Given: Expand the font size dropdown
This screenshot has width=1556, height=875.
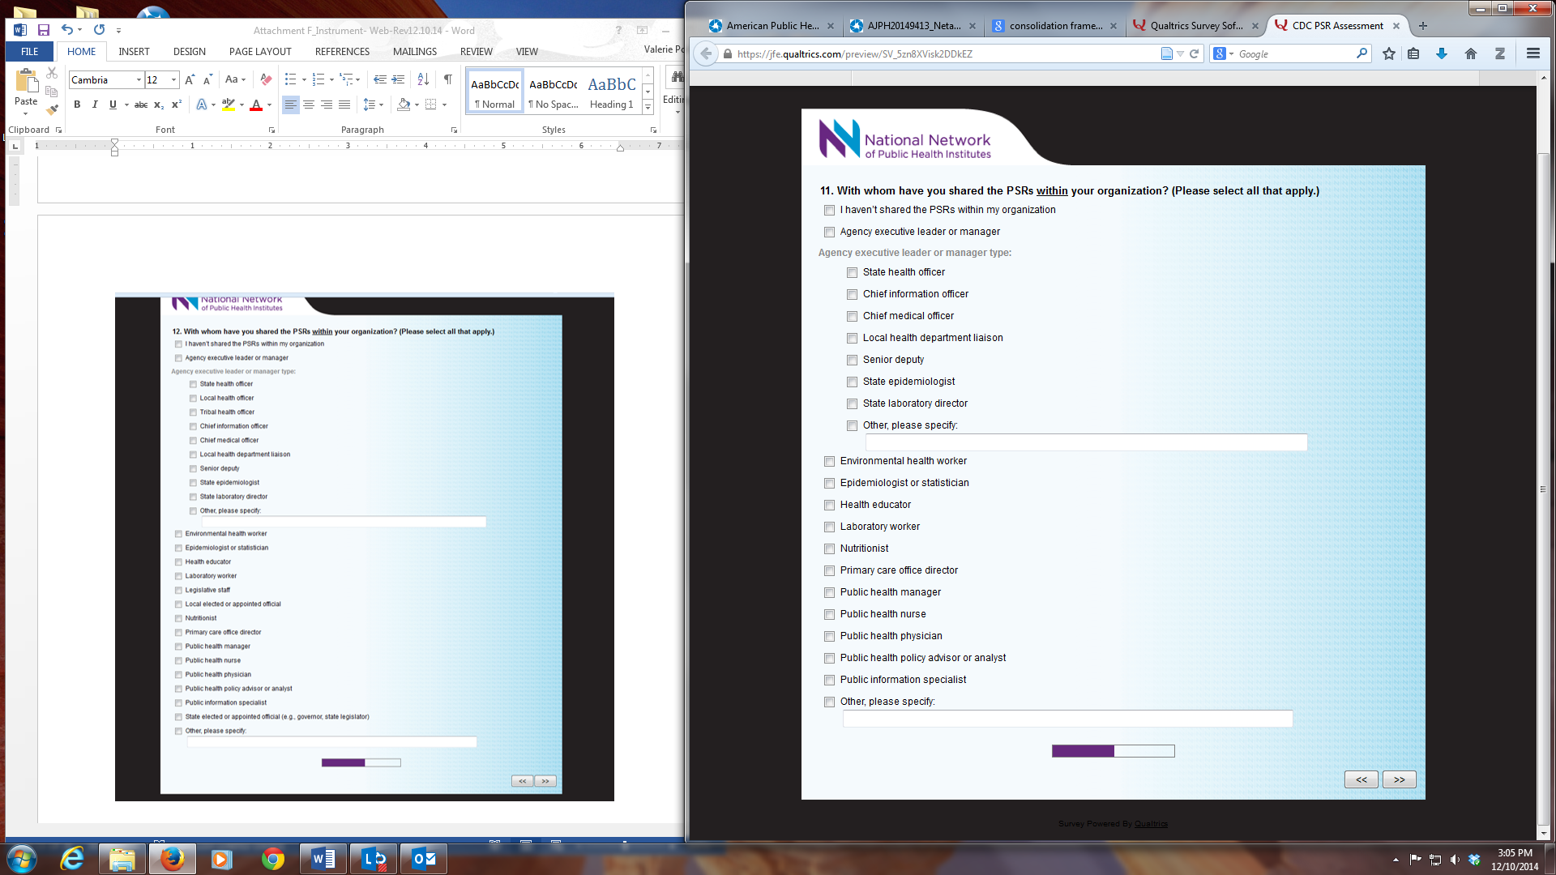Looking at the screenshot, I should point(173,79).
